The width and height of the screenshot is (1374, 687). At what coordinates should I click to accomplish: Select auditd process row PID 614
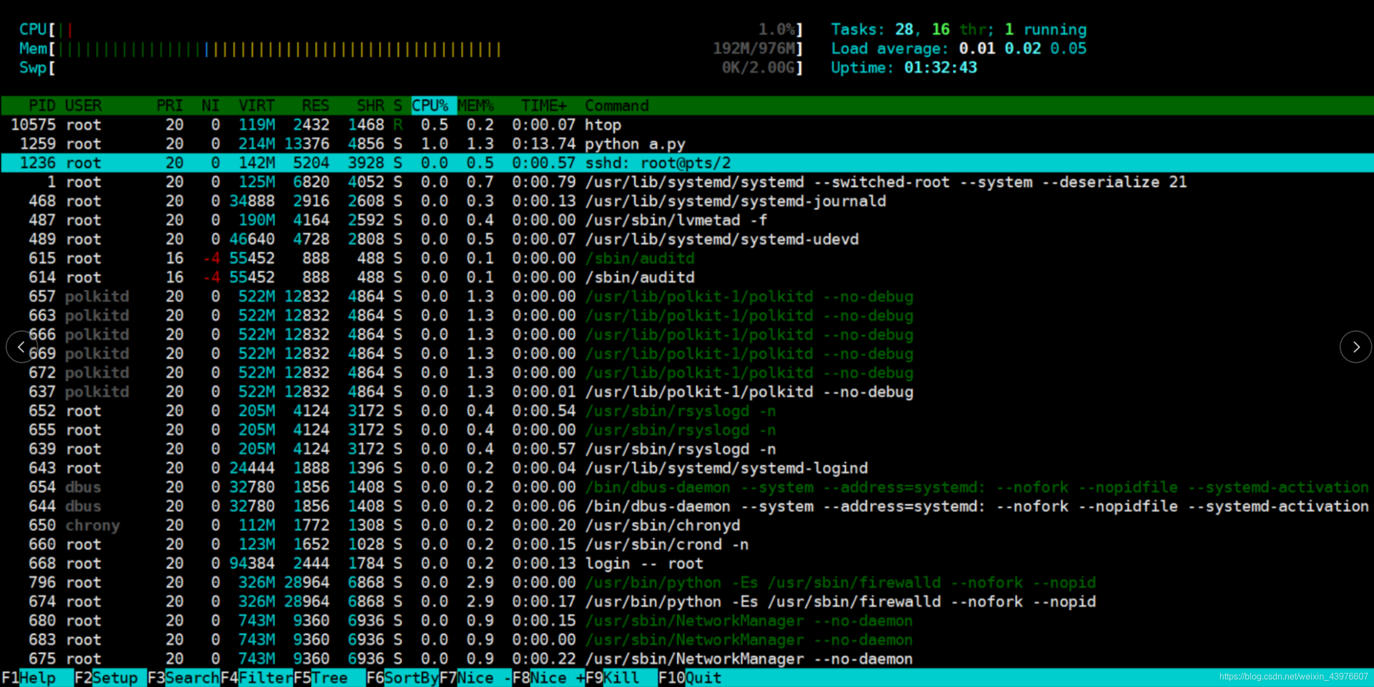point(687,277)
